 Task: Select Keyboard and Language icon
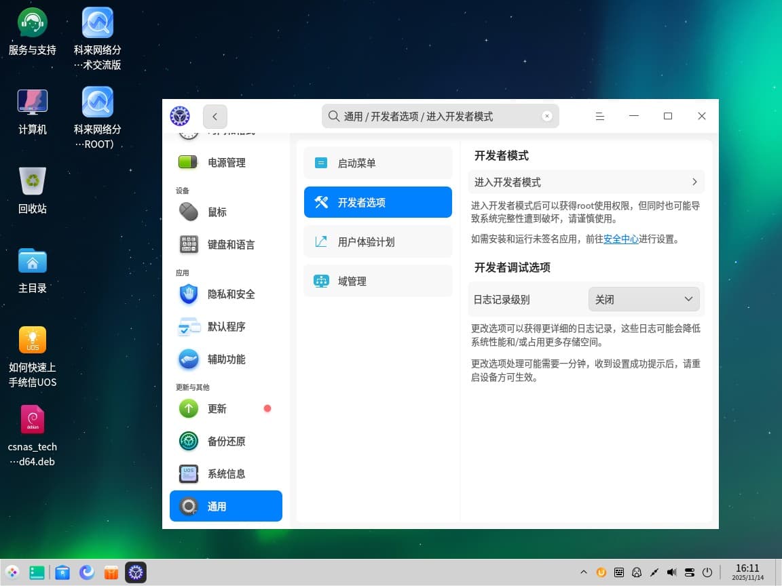(x=188, y=245)
